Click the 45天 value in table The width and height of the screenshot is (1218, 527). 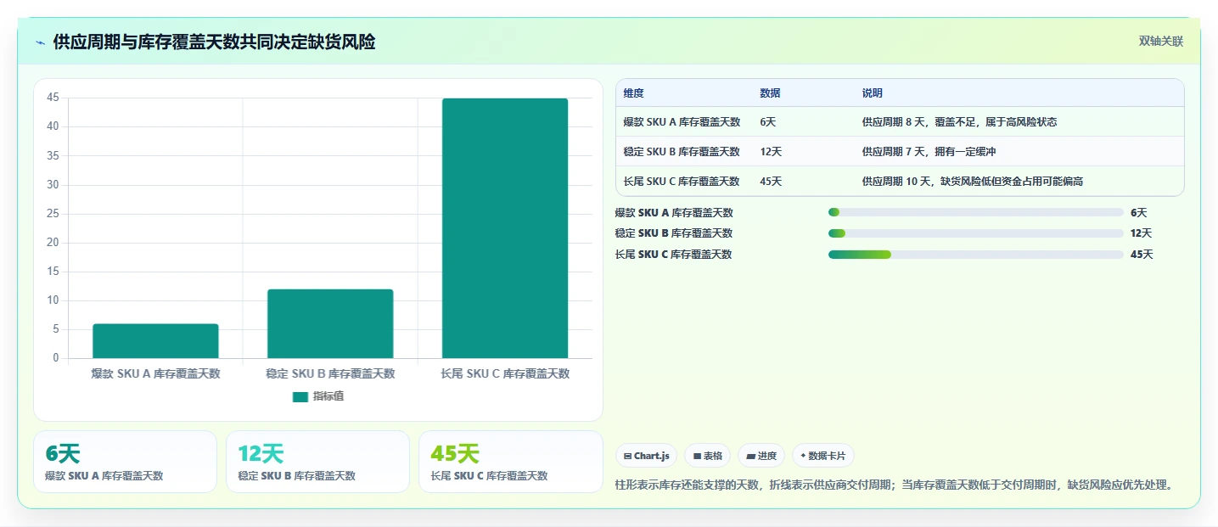771,182
